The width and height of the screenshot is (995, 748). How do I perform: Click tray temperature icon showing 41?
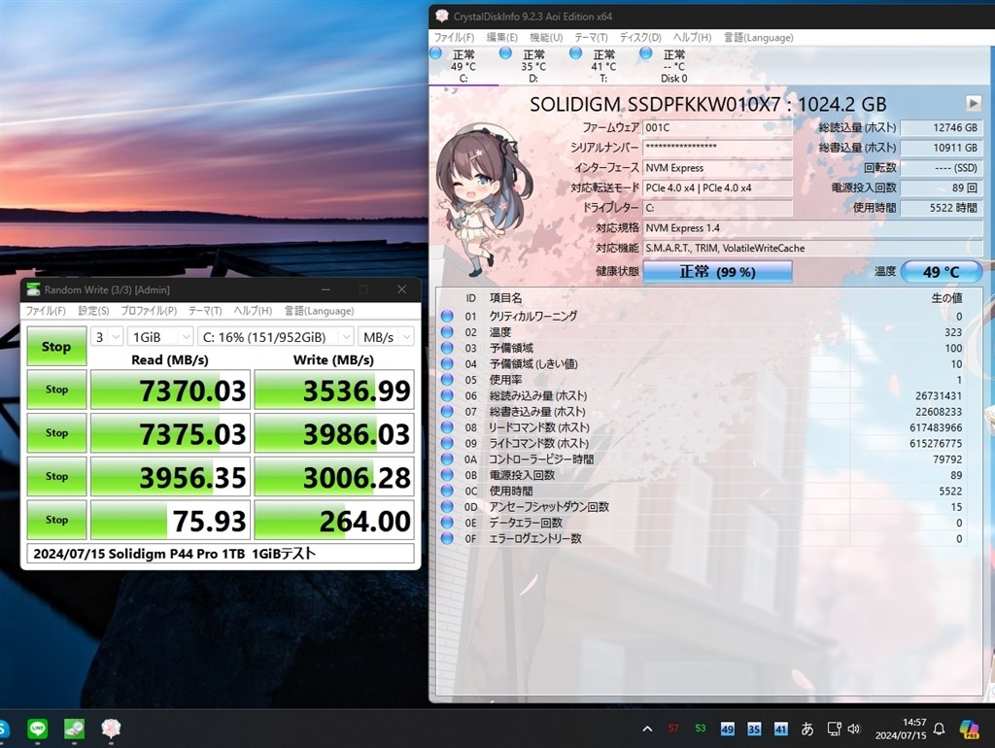click(780, 729)
